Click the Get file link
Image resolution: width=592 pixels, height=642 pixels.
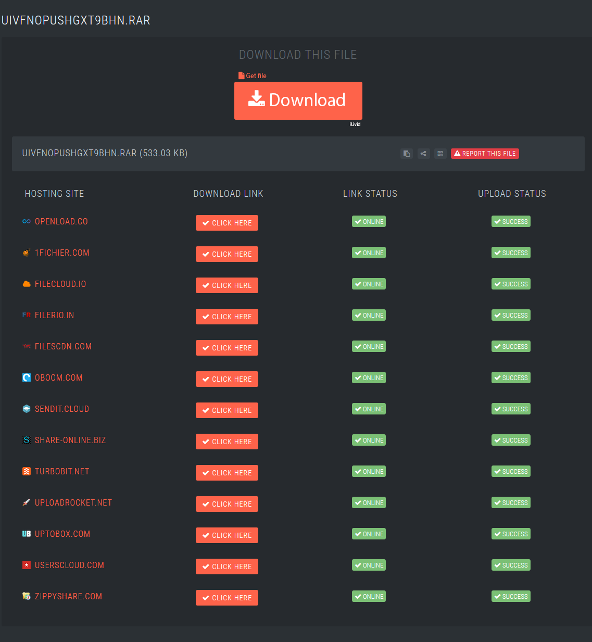[x=253, y=75]
